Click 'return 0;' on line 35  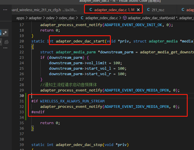click(50, 123)
